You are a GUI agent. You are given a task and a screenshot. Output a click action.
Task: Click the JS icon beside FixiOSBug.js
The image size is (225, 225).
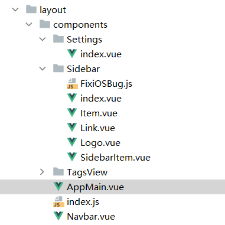coord(72,84)
